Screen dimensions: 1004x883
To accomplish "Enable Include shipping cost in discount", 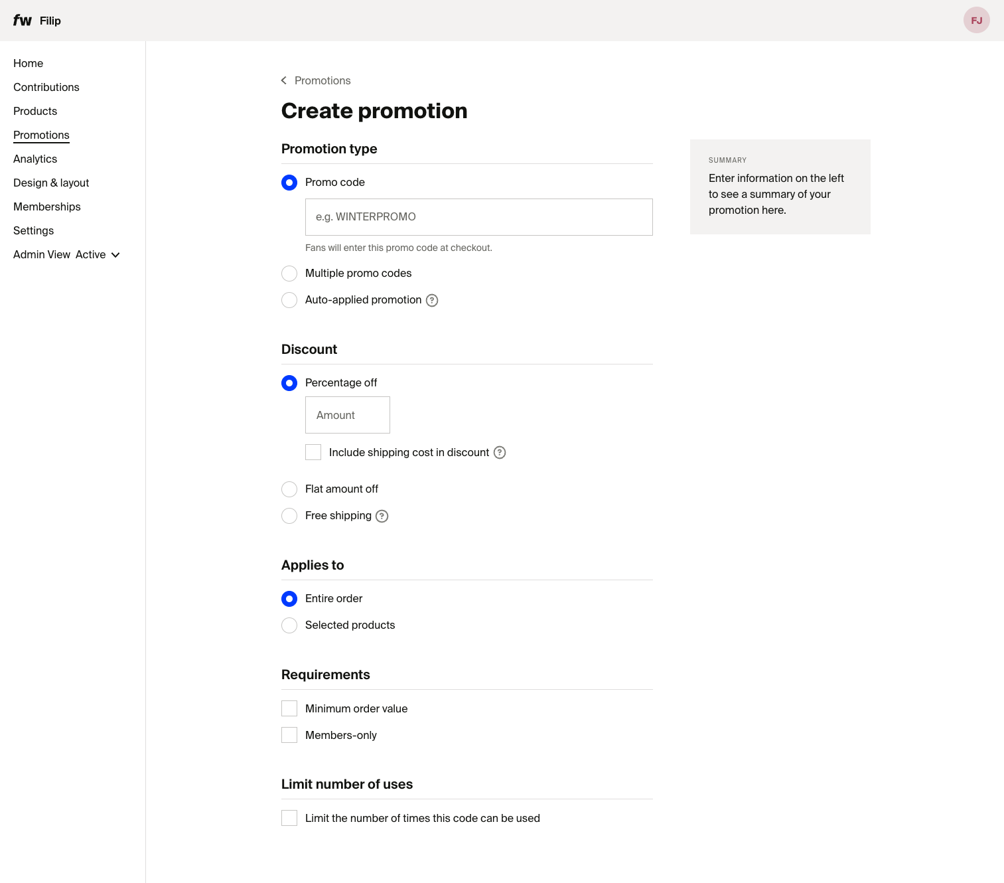I will (313, 453).
